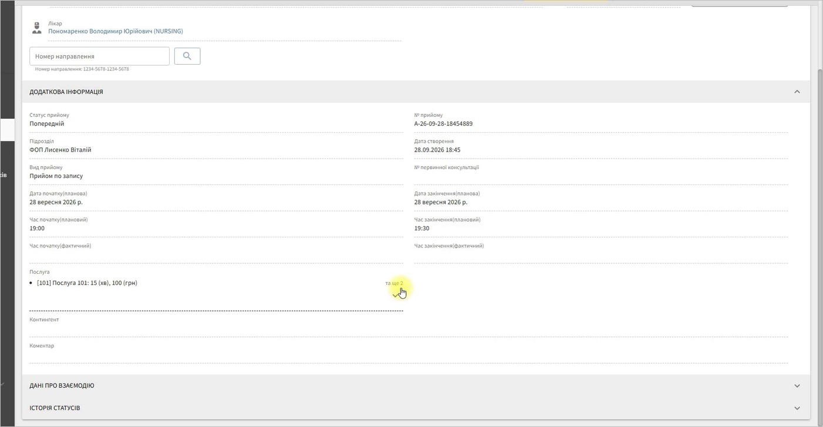The height and width of the screenshot is (427, 823).
Task: Click the 'та ще 2' services link
Action: (394, 283)
